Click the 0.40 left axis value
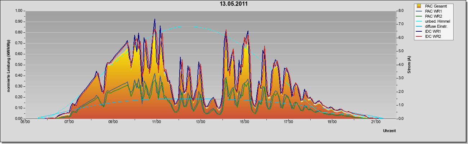 [x=19, y=76]
